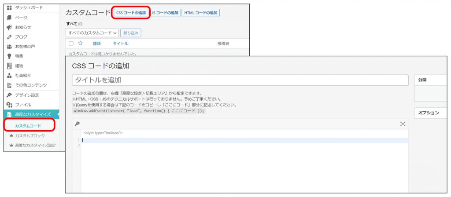Viewport: 451px width, 197px height.
Task: Click the デザイン設定 brush icon
Action: pyautogui.click(x=9, y=95)
